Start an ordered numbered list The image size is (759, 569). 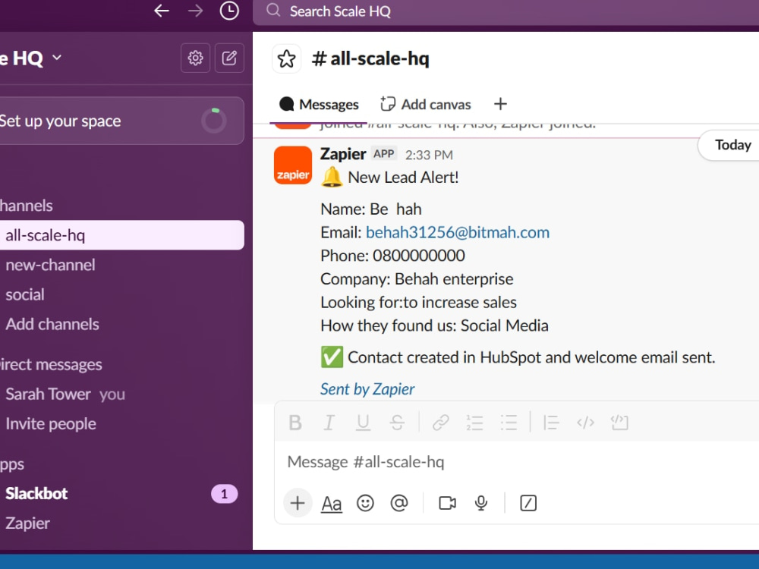click(474, 423)
